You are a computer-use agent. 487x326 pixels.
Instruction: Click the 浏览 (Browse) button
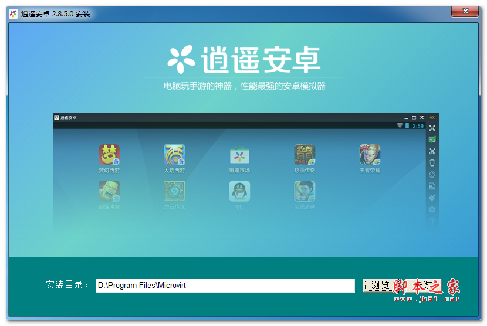pyautogui.click(x=380, y=286)
